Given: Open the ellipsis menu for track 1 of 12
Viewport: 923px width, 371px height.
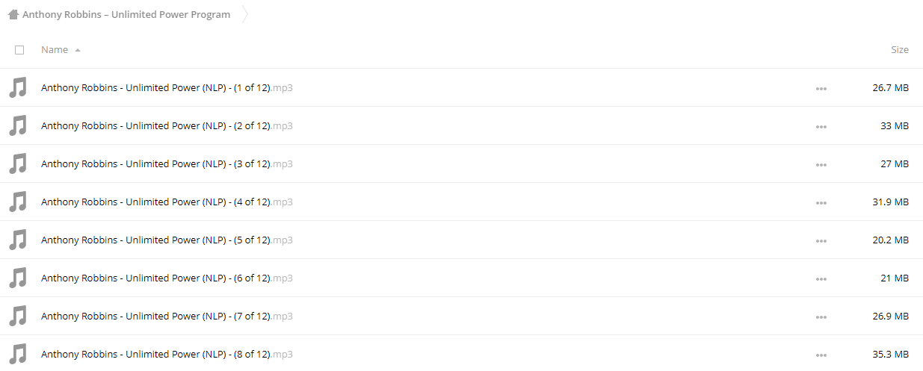Looking at the screenshot, I should (821, 88).
